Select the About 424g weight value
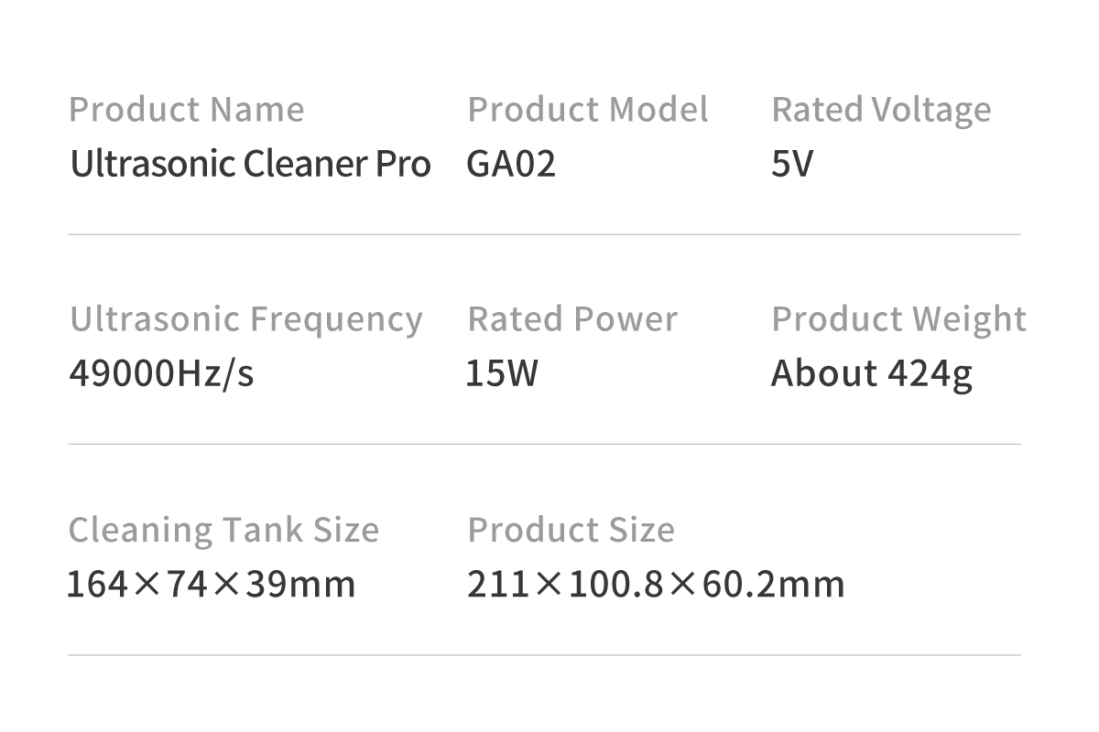The width and height of the screenshot is (1099, 732). pos(871,373)
